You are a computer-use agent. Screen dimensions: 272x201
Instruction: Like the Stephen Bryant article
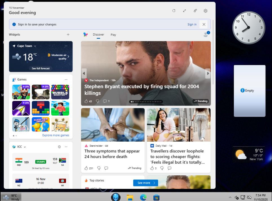(86, 101)
